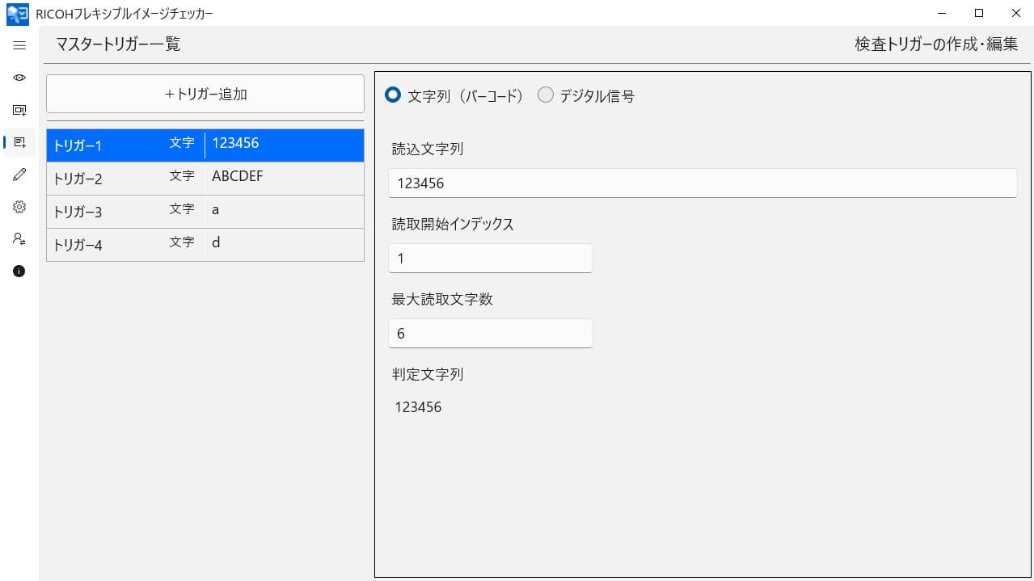
Task: Click the RICOH app logo in title bar
Action: point(17,13)
